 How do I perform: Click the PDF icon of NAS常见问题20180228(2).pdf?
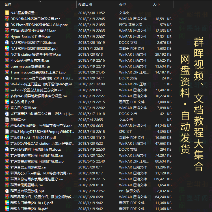7,49
